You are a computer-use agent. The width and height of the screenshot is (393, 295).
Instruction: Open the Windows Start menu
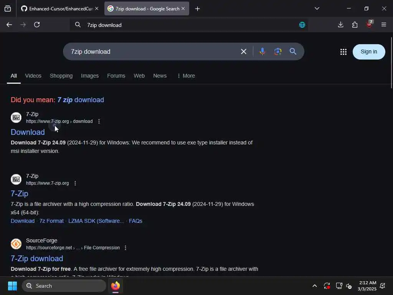pos(12,286)
